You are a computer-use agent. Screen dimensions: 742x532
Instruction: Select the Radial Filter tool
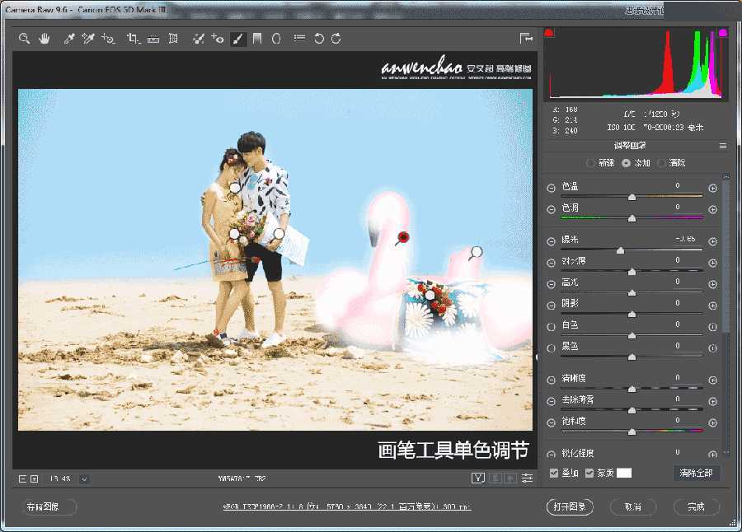point(275,38)
